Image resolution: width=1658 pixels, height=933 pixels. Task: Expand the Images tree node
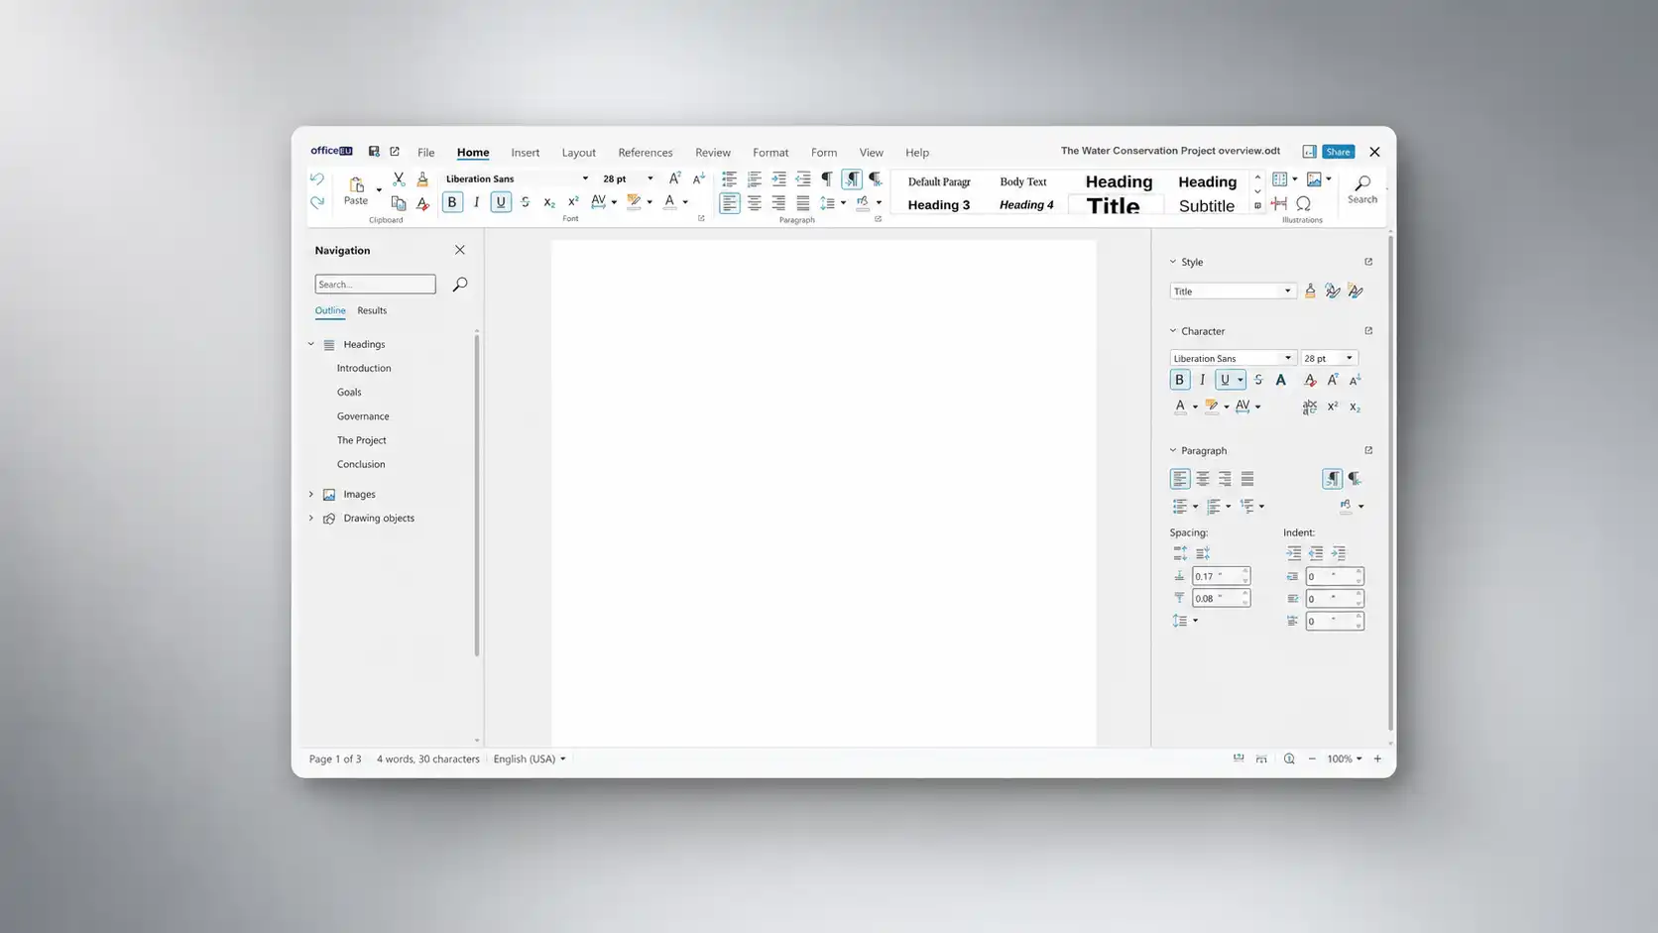311,494
